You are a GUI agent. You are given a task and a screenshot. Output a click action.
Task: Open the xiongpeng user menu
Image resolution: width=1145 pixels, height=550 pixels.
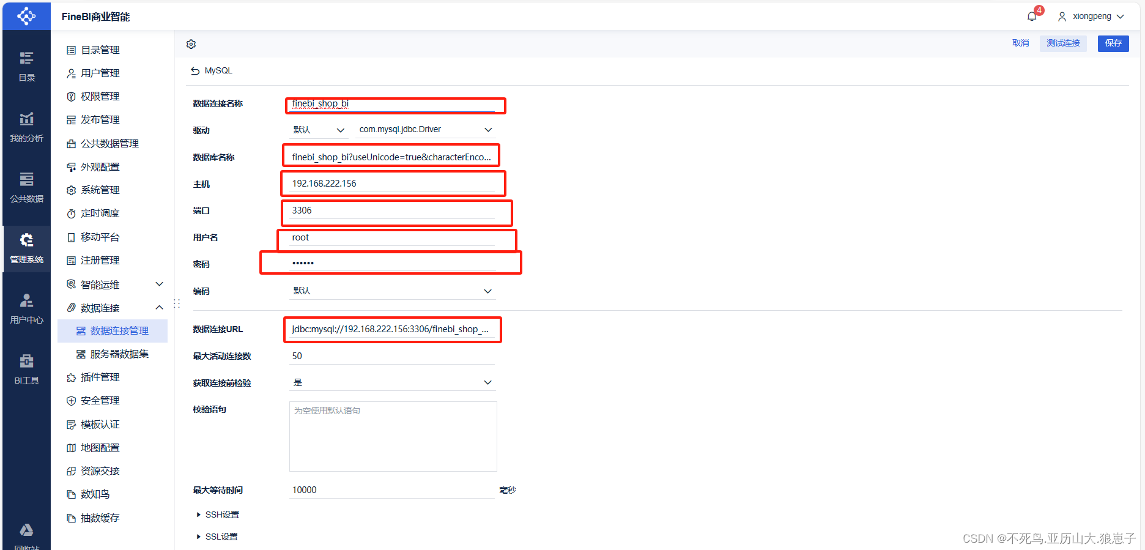click(1091, 17)
